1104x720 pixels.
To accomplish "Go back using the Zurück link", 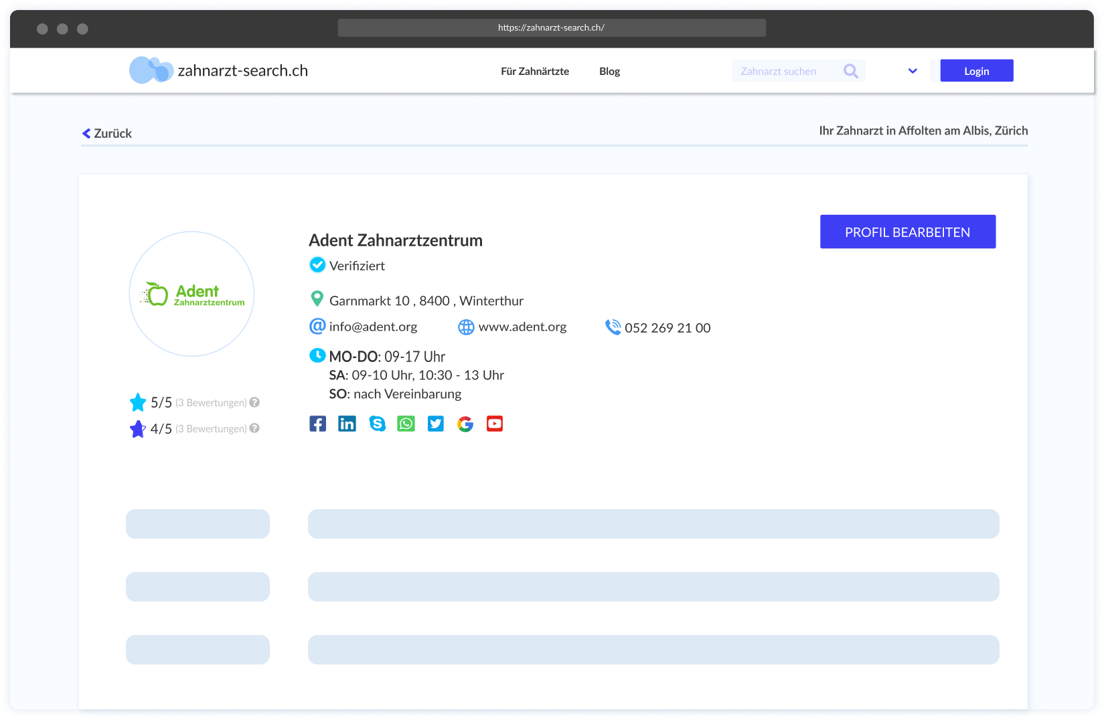I will coord(107,133).
